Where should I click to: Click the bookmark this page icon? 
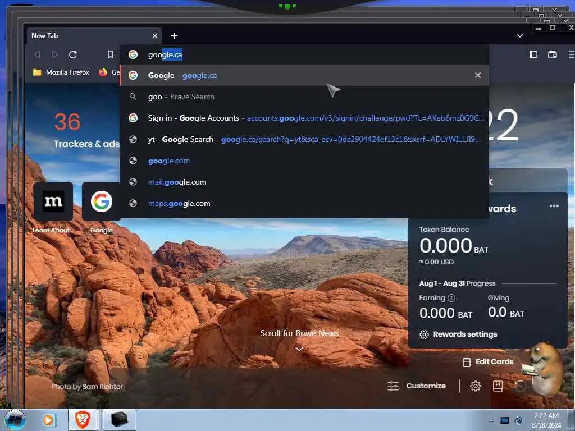[x=111, y=54]
